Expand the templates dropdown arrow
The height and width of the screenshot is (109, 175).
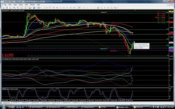[40, 8]
